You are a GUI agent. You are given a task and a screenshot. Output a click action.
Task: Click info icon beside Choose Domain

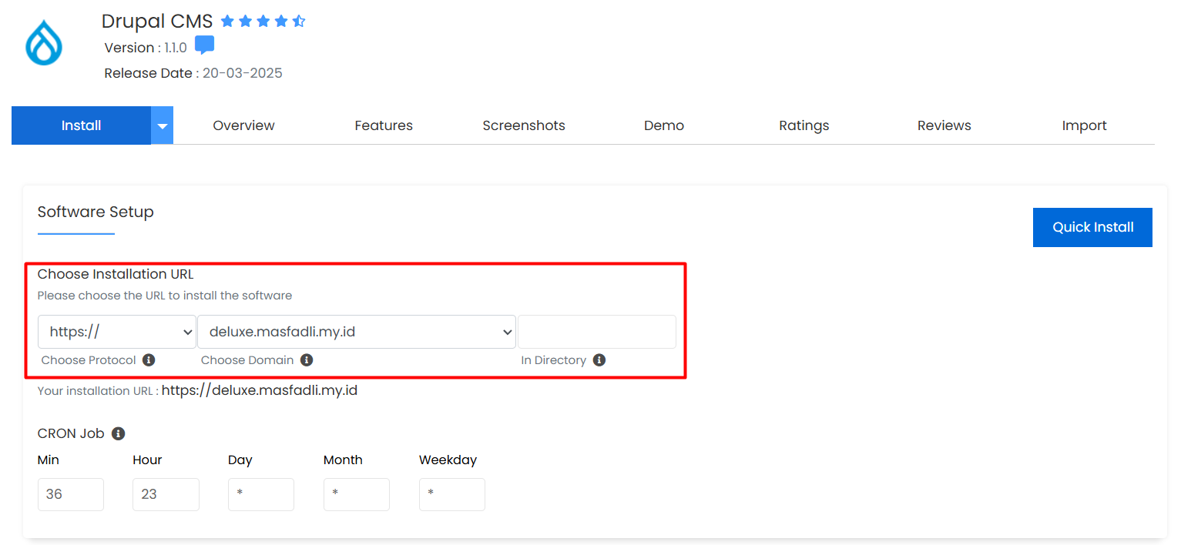coord(307,360)
